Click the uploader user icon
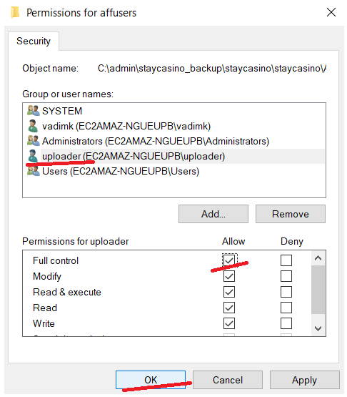The height and width of the screenshot is (397, 347). (33, 156)
